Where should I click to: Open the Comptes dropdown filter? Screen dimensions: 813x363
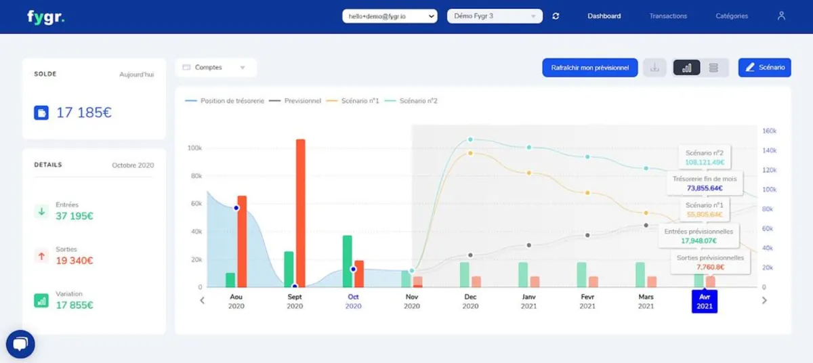[x=215, y=68]
